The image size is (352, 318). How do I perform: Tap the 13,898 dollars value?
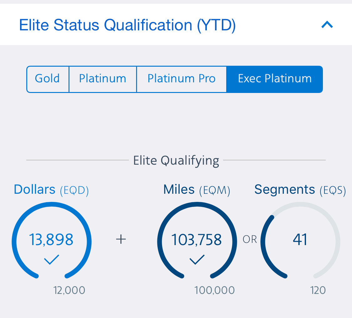[51, 240]
